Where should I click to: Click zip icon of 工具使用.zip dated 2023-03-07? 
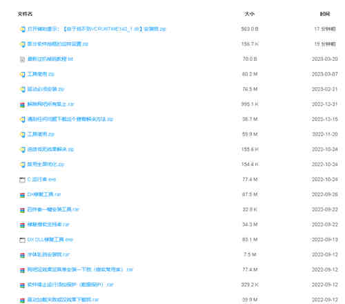click(x=22, y=75)
